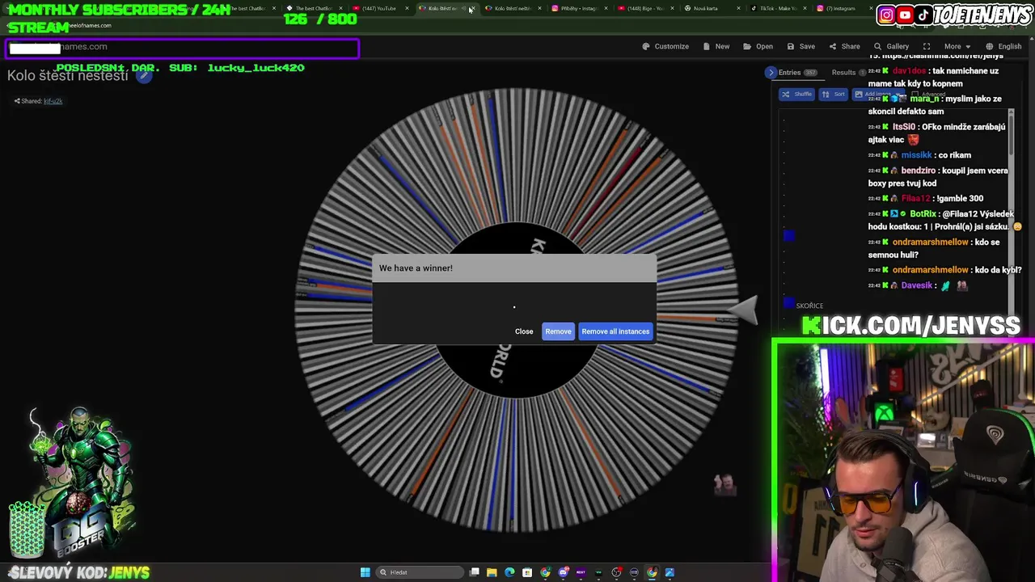The width and height of the screenshot is (1035, 582).
Task: Click the taskbar Hledat search box
Action: tap(420, 572)
